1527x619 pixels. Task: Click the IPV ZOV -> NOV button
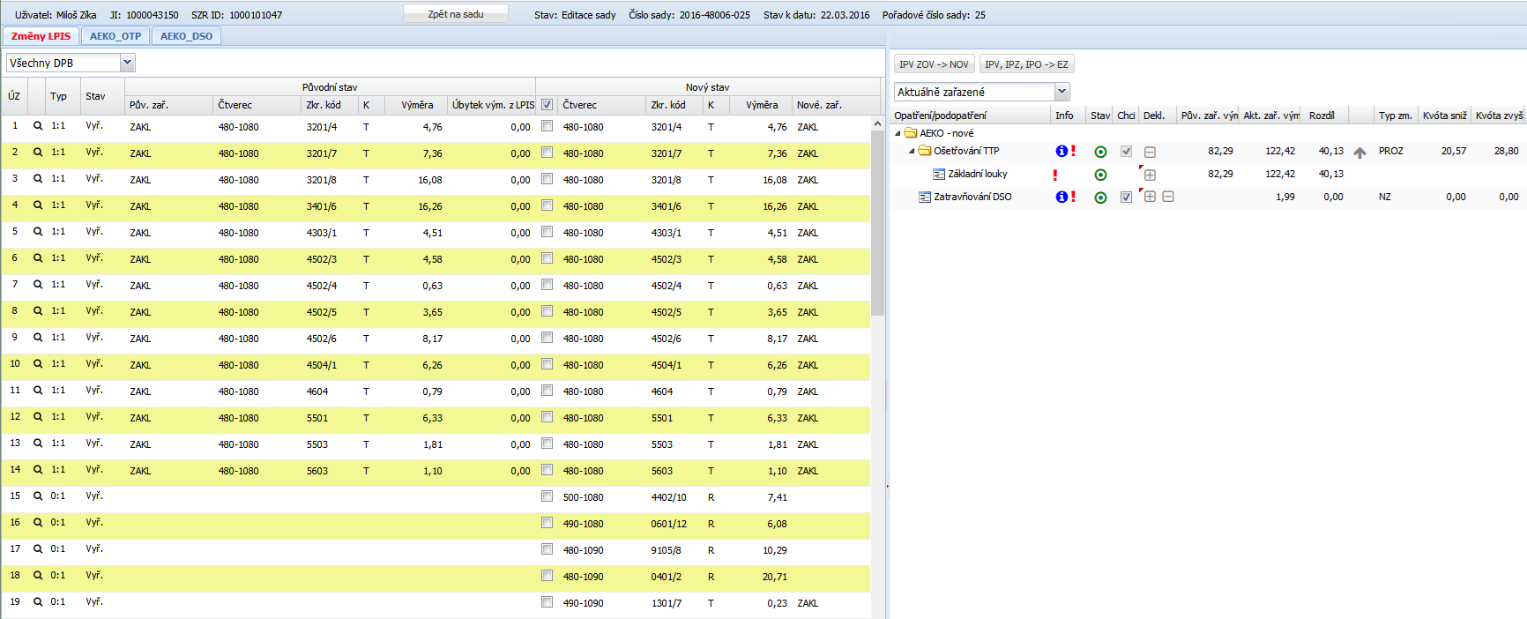[934, 64]
